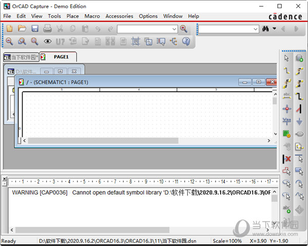This screenshot has width=308, height=246.
Task: Open the search text combo box dropdown
Action: point(255,29)
